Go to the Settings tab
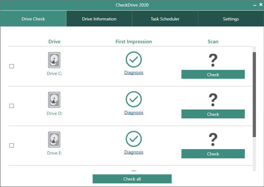 [231, 18]
